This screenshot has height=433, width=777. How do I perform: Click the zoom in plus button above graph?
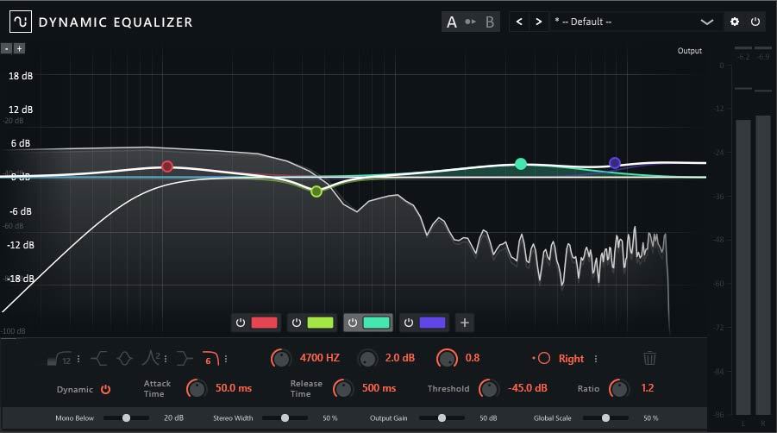tap(19, 48)
